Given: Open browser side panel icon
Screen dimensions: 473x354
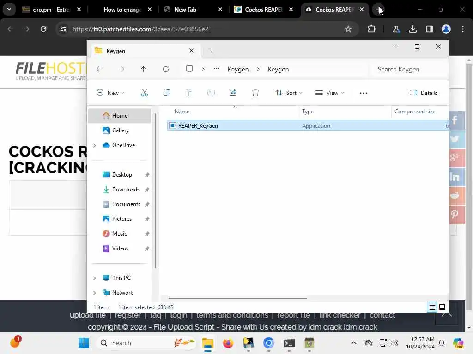Looking at the screenshot, I should click(430, 29).
